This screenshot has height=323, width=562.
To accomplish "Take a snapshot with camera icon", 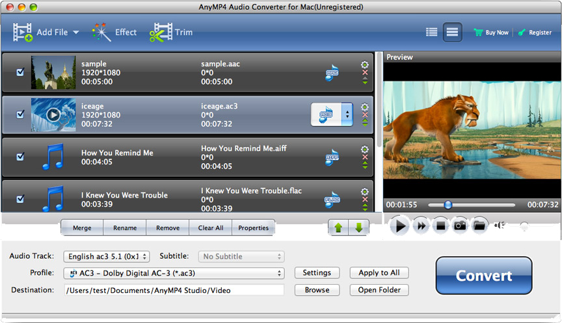I will (460, 226).
